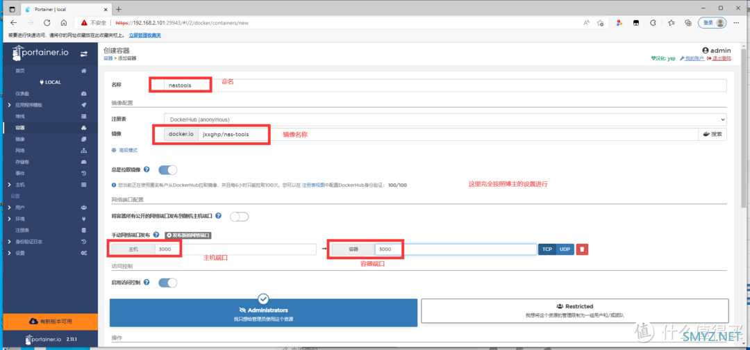The height and width of the screenshot is (350, 750).
Task: Click the 容器 port input showing 3000
Action: click(456, 249)
